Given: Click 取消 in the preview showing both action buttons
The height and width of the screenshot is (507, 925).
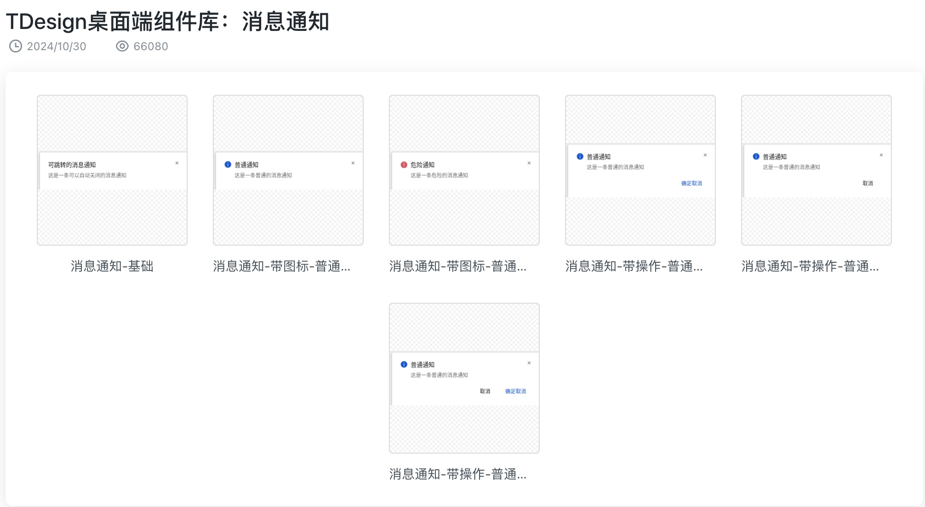Looking at the screenshot, I should pos(485,391).
